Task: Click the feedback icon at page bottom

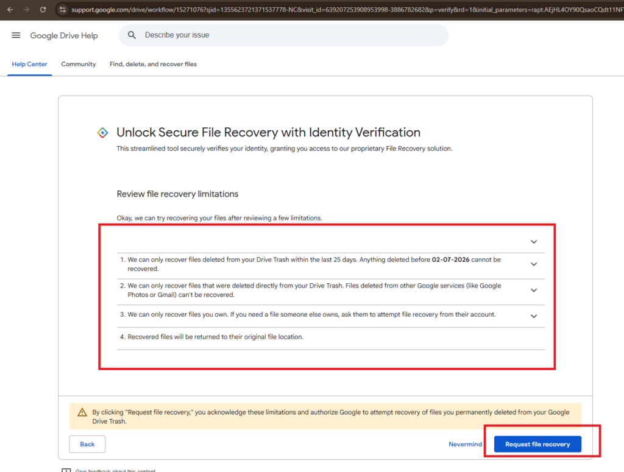Action: [66, 470]
